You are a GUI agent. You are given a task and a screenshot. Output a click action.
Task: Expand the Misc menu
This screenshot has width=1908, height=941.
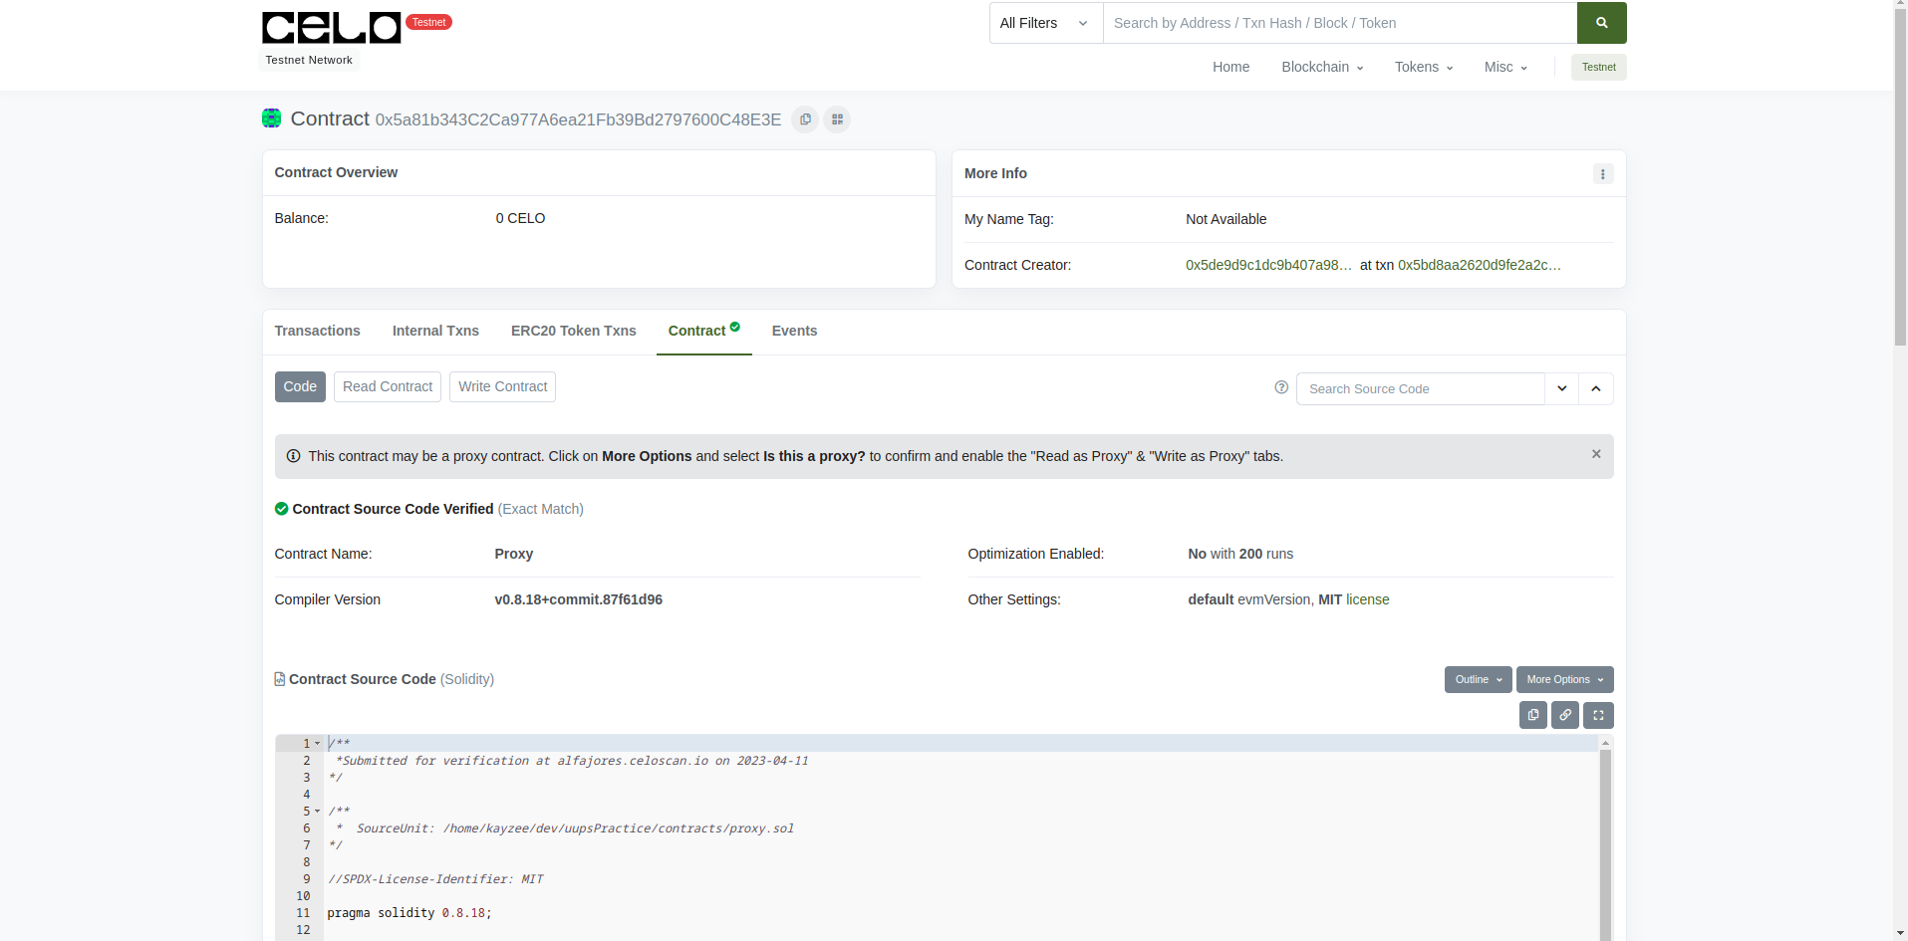1505,67
